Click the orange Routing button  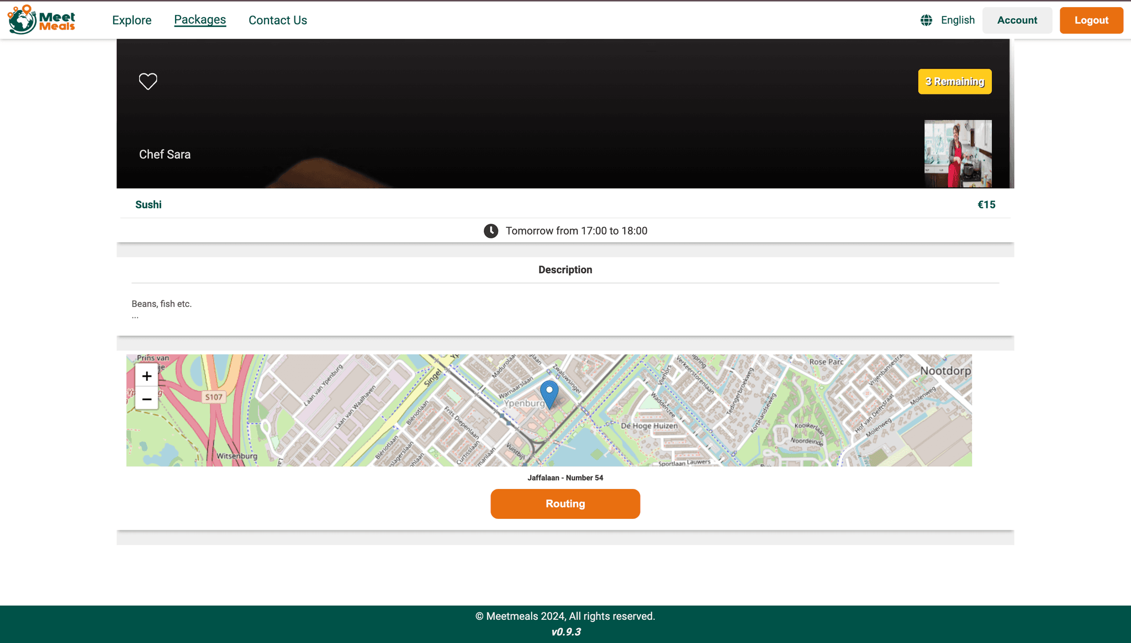pyautogui.click(x=565, y=503)
